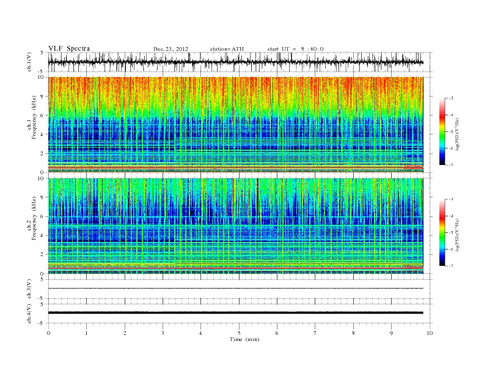Click the "station=ATH" header label
The height and width of the screenshot is (374, 484).
227,49
